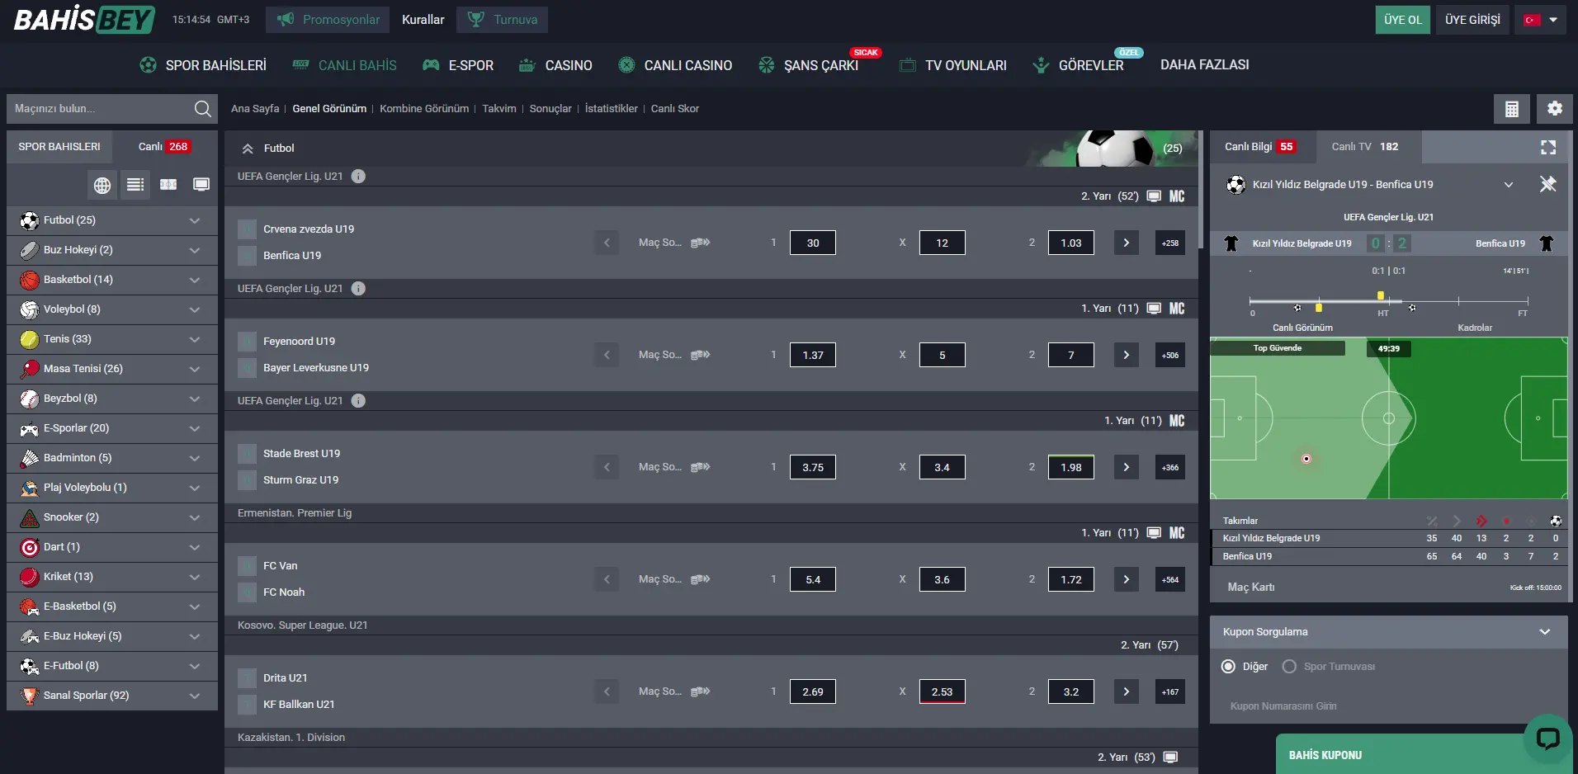Collapse the Kupon Sorgulama panel

(x=1545, y=632)
